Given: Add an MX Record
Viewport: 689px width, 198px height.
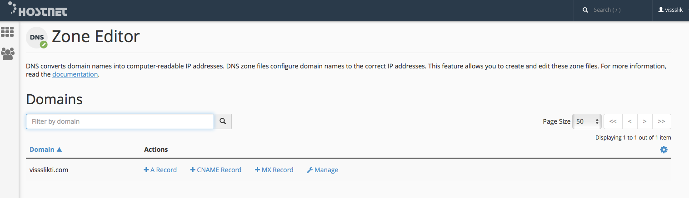Looking at the screenshot, I should [274, 170].
